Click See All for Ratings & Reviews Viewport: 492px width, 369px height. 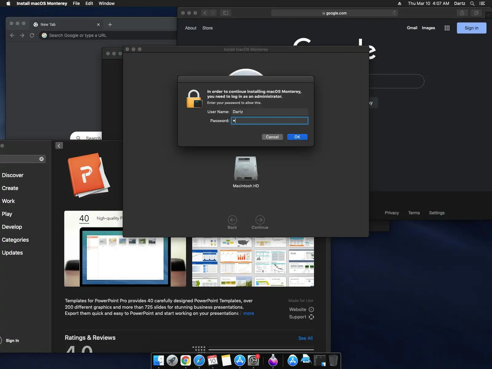pyautogui.click(x=305, y=338)
